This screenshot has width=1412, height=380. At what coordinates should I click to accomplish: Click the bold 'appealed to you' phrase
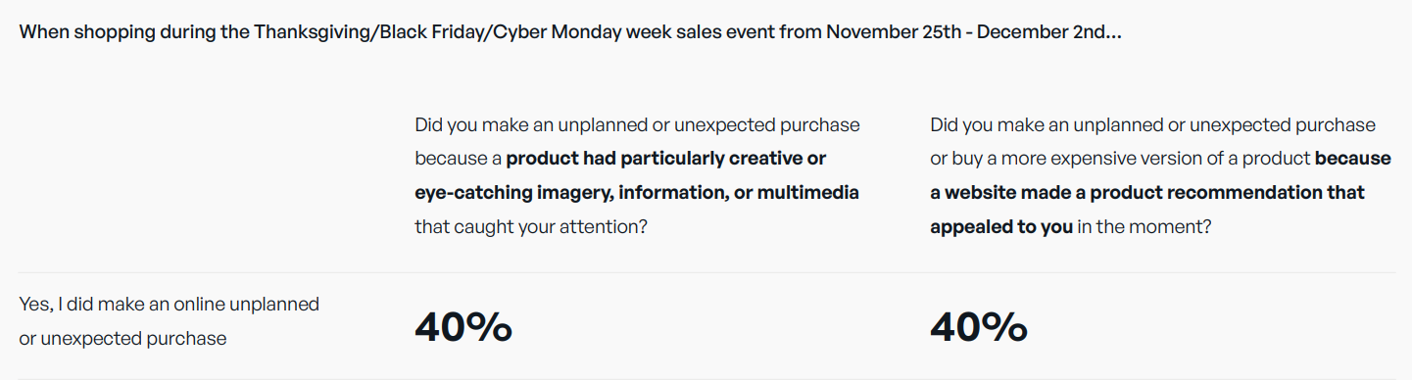pos(1001,226)
